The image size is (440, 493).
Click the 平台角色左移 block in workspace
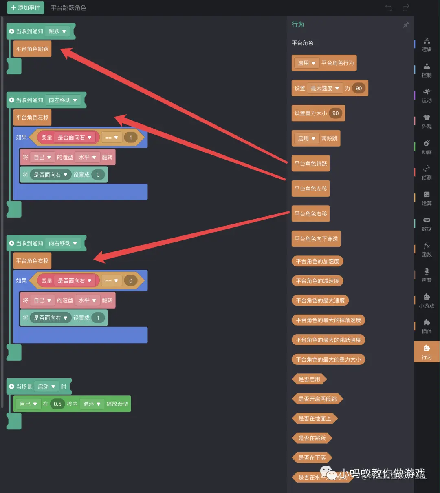pyautogui.click(x=32, y=118)
